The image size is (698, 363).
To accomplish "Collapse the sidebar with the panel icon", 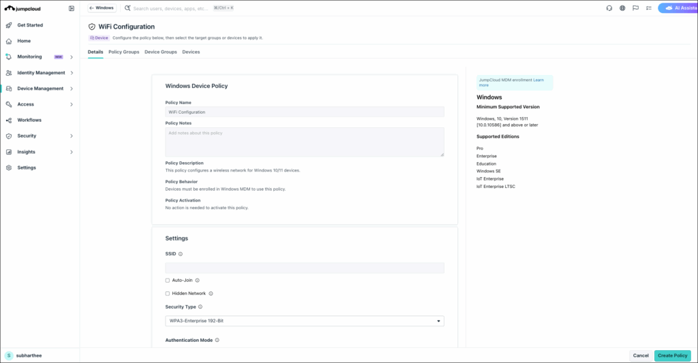I will click(71, 8).
